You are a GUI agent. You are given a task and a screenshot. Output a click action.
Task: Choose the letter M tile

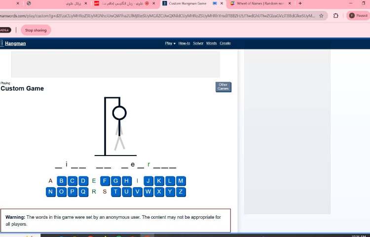181,181
